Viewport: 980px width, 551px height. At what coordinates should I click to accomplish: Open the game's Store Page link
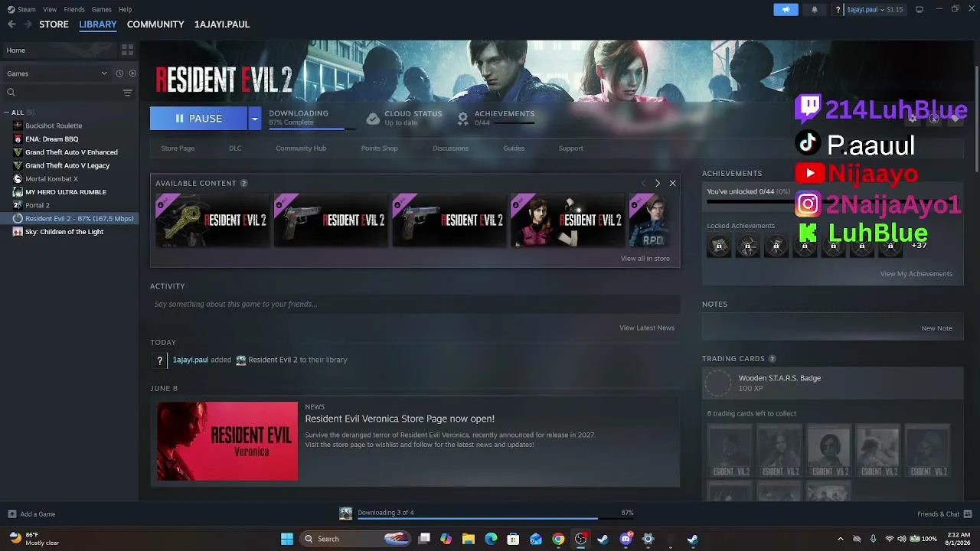click(x=178, y=148)
